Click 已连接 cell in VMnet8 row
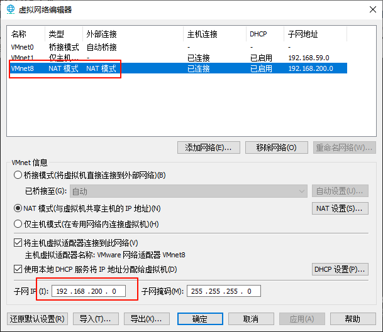 (199, 68)
